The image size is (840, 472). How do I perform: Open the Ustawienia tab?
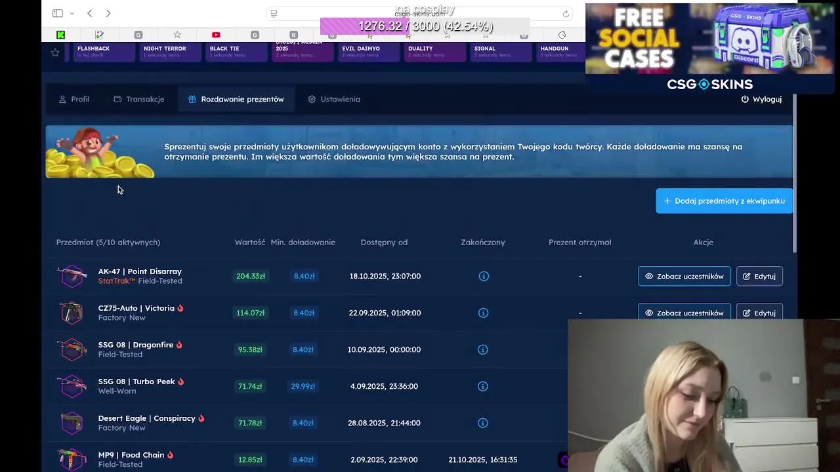334,99
